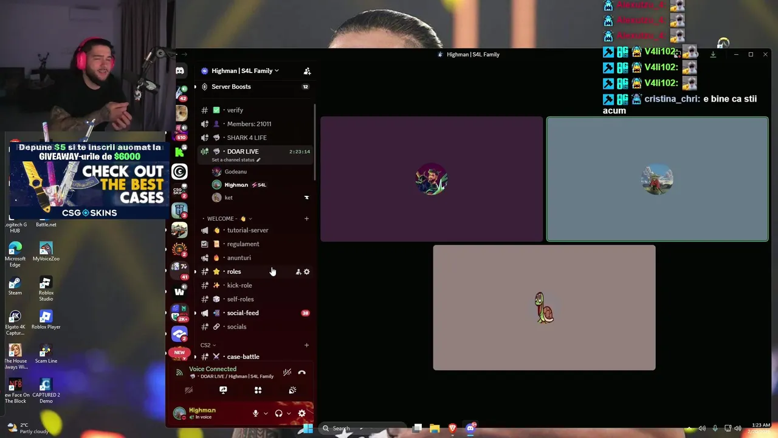Open headphone output options arrow
Viewport: 778px width, 438px height.
(x=289, y=414)
